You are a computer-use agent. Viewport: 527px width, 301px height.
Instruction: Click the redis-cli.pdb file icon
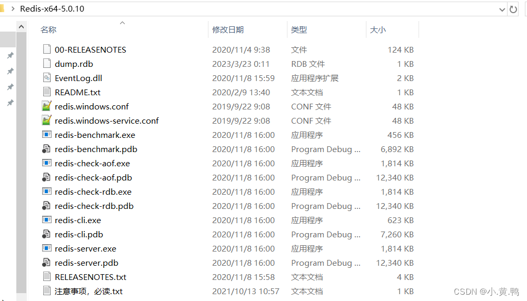point(46,234)
